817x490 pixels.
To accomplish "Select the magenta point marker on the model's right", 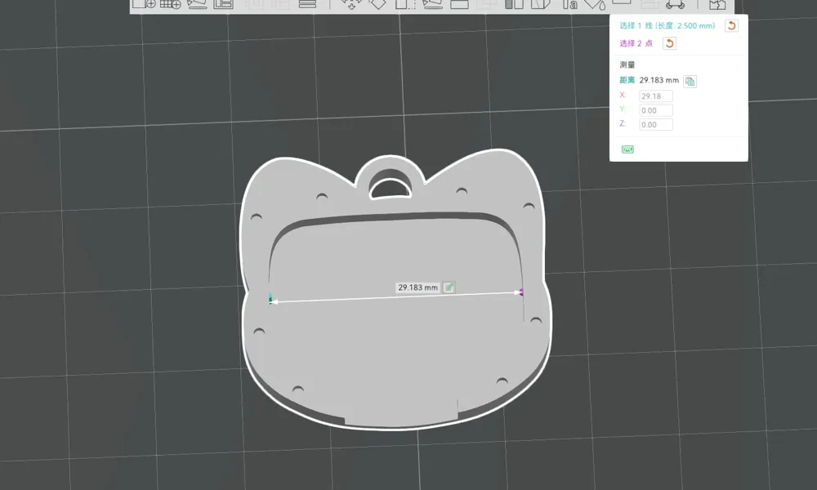I will click(521, 292).
